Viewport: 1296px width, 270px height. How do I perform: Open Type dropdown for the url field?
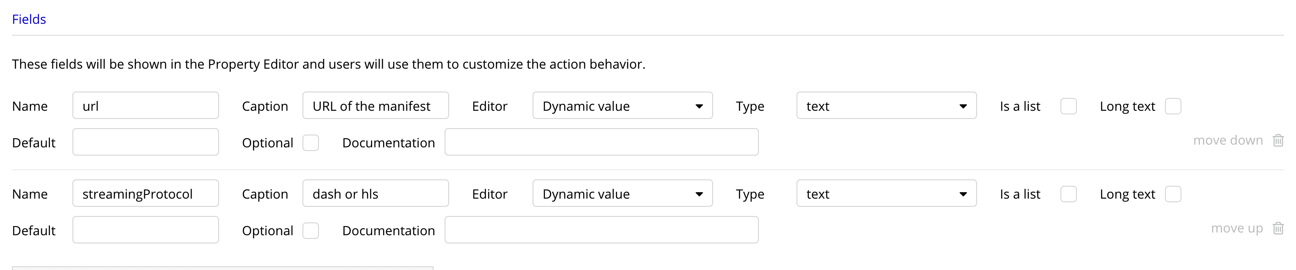(x=886, y=106)
